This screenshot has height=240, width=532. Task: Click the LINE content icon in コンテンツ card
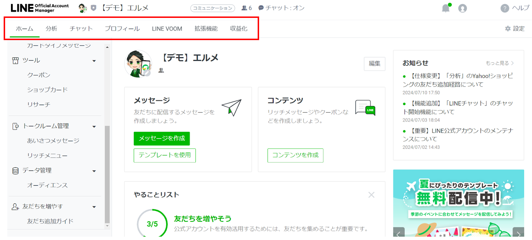[x=365, y=108]
